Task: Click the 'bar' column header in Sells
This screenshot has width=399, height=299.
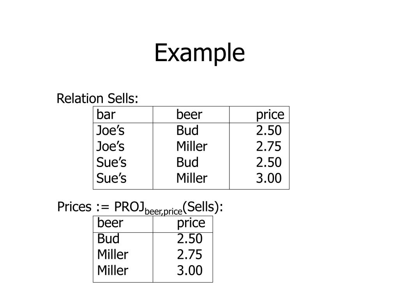Action: pyautogui.click(x=106, y=114)
